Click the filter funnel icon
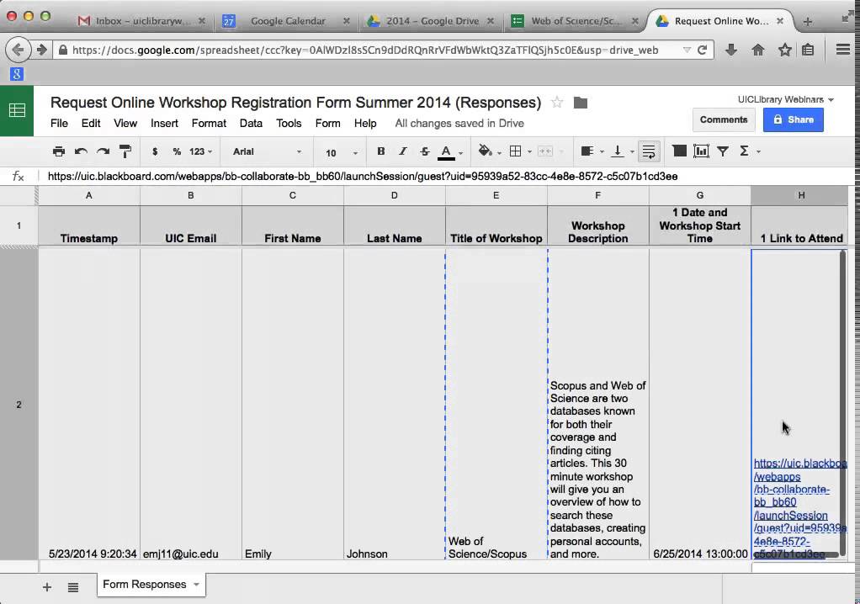Viewport: 860px width, 604px height. (723, 151)
